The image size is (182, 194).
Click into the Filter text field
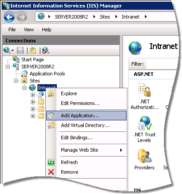pos(162,64)
